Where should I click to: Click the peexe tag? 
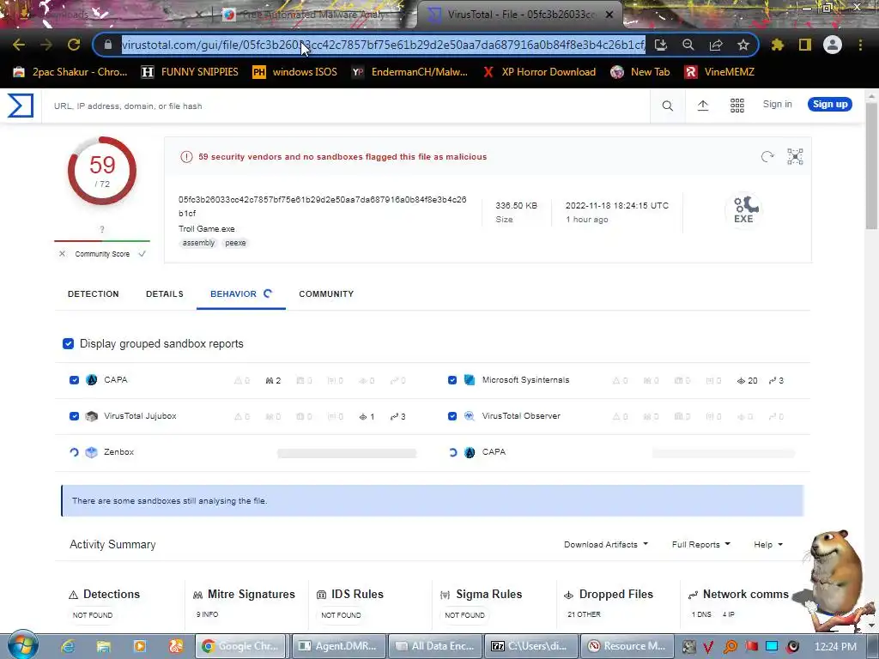[x=235, y=243]
